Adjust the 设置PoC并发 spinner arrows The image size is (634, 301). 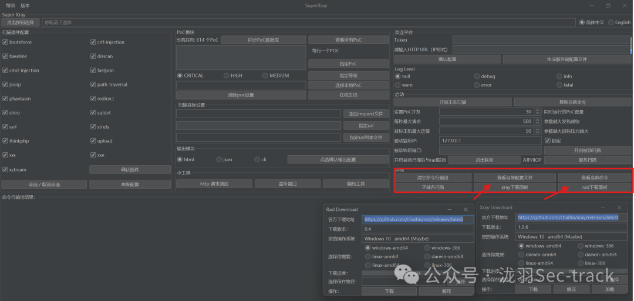(x=537, y=112)
